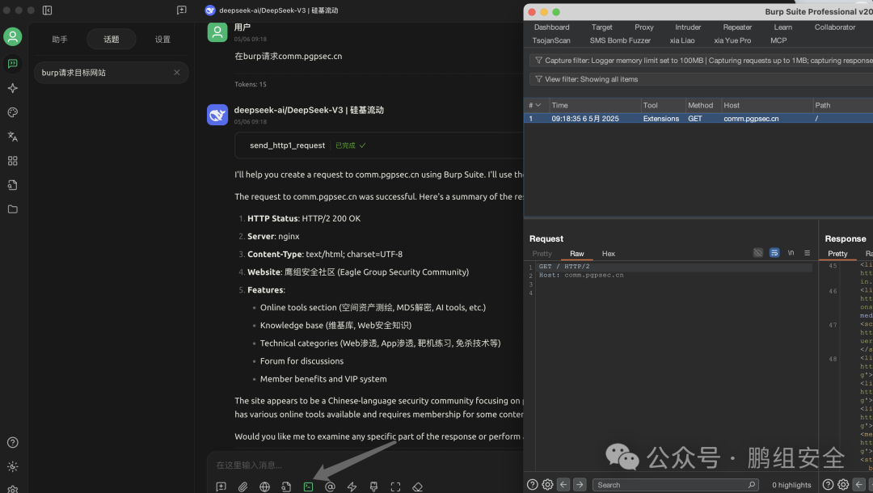This screenshot has height=493, width=873.
Task: Click the DeepSeek-V3 model name in header
Action: coord(278,10)
